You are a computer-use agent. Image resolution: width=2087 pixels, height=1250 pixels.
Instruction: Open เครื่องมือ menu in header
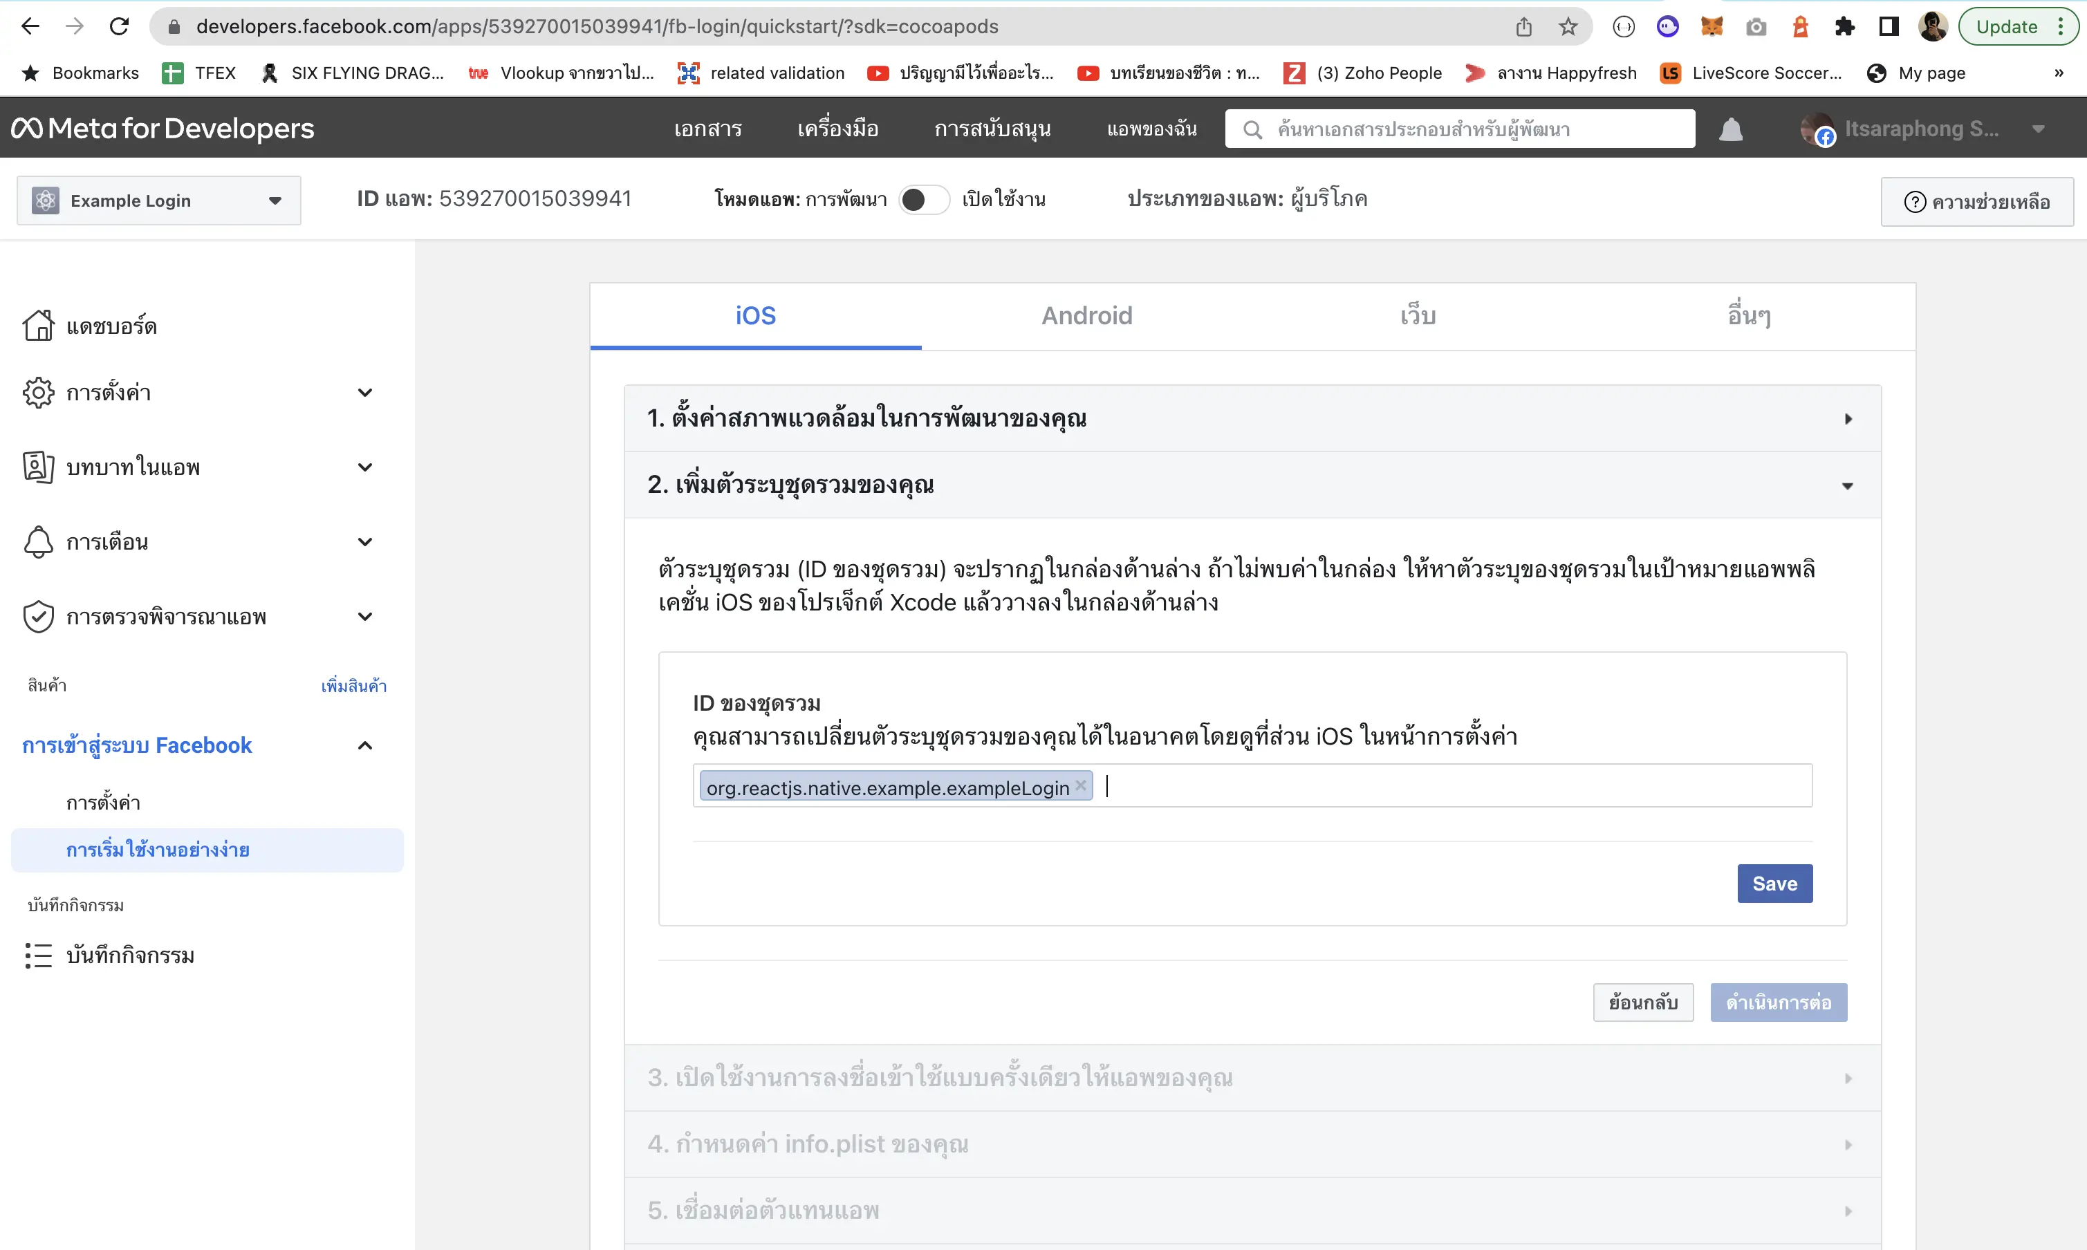(x=837, y=129)
